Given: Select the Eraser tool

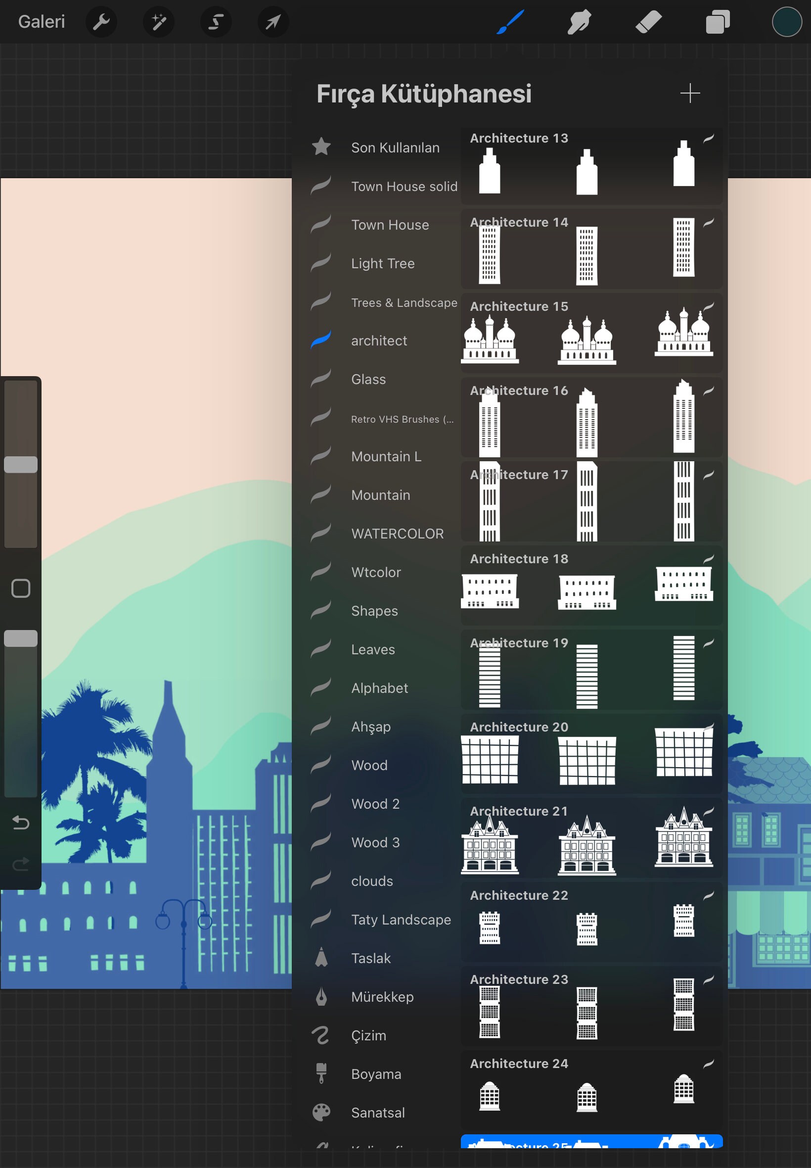Looking at the screenshot, I should point(649,22).
